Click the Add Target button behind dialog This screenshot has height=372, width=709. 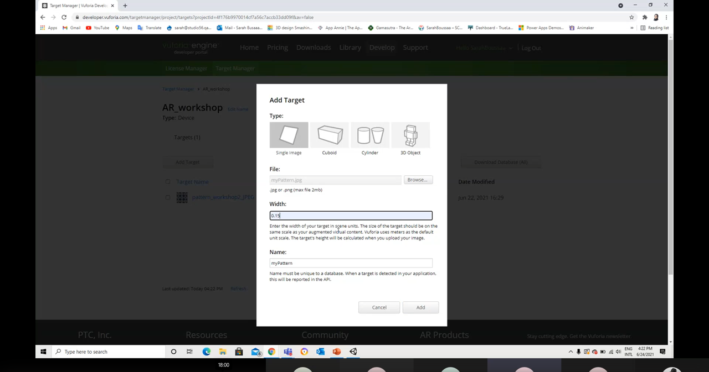(187, 162)
